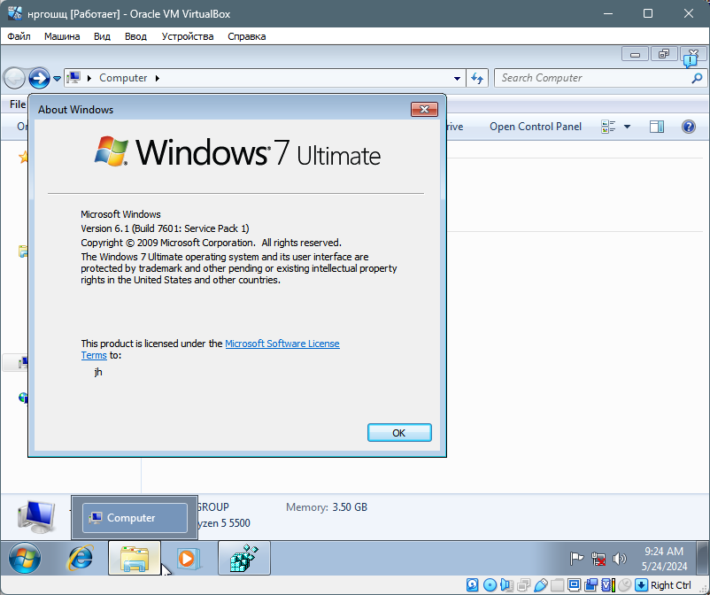Expand the change view options arrow
This screenshot has height=595, width=710.
point(627,127)
